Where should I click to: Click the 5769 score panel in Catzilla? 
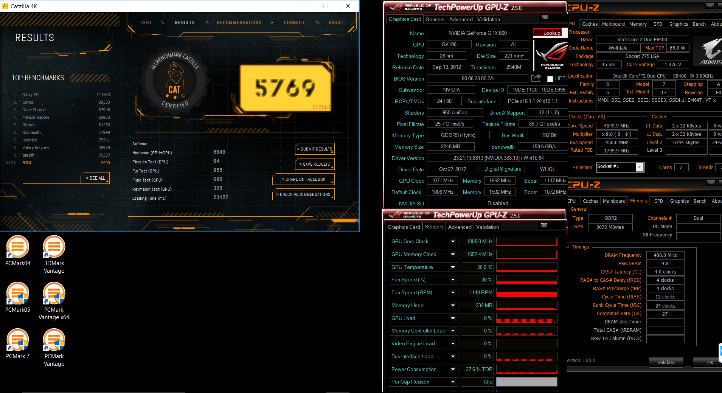click(x=286, y=88)
